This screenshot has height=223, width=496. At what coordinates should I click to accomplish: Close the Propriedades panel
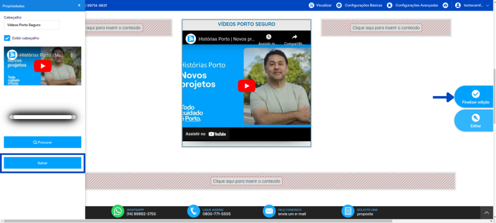pyautogui.click(x=79, y=6)
